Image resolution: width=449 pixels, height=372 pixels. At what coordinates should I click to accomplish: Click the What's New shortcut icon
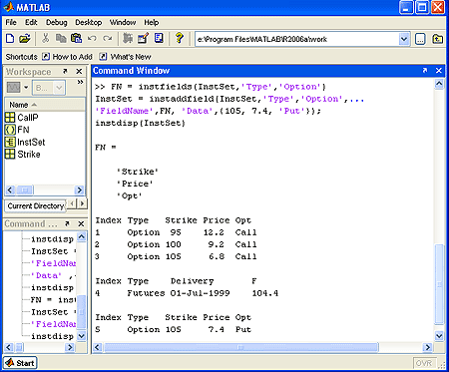pyautogui.click(x=103, y=57)
